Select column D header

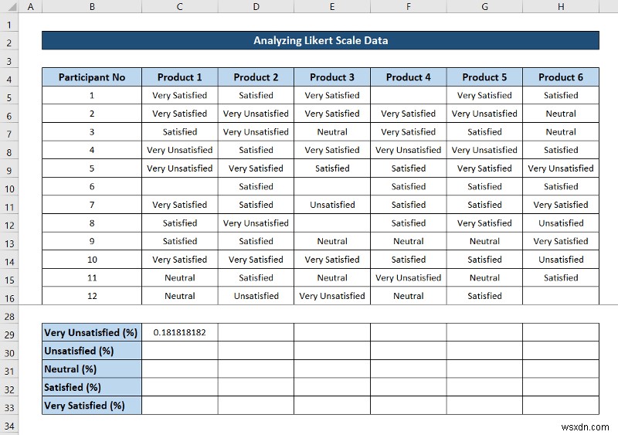tap(256, 6)
